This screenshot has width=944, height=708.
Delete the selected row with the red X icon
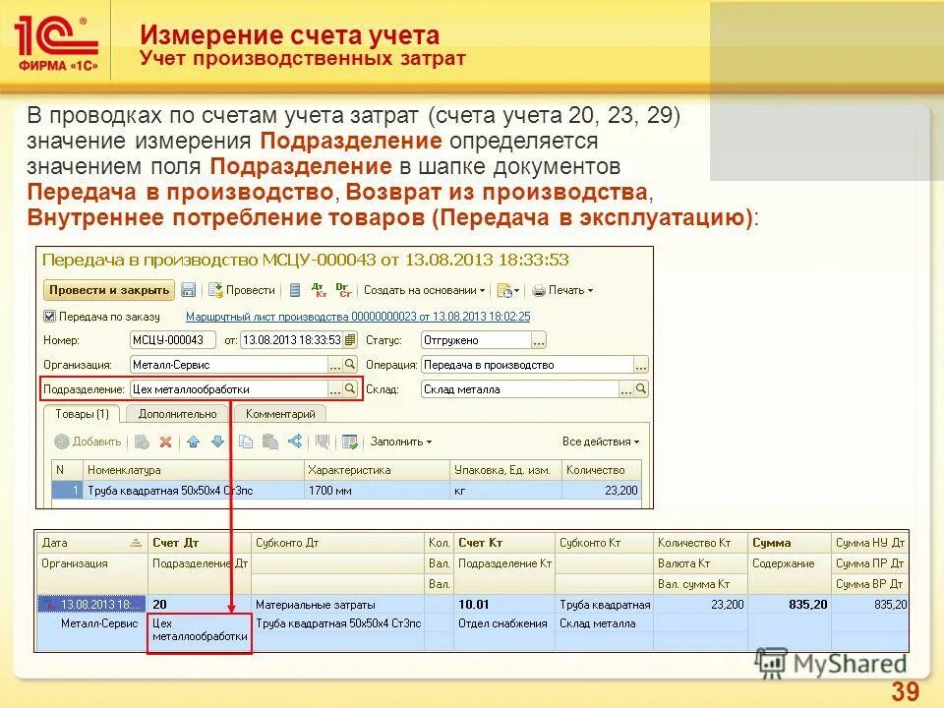point(164,441)
